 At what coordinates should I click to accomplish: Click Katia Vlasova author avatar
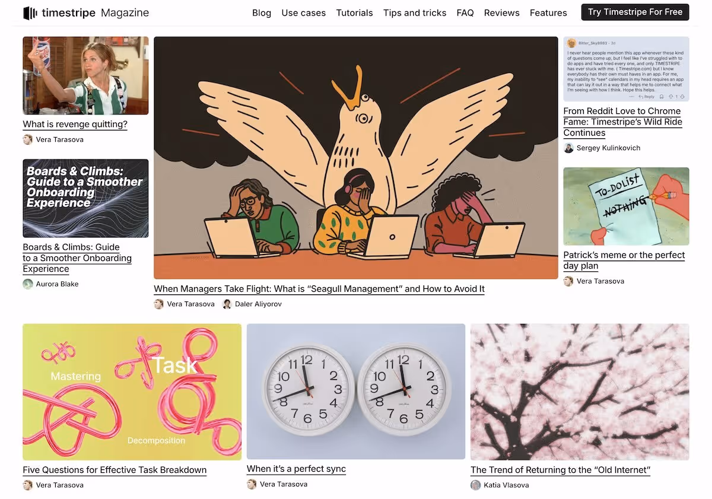475,485
